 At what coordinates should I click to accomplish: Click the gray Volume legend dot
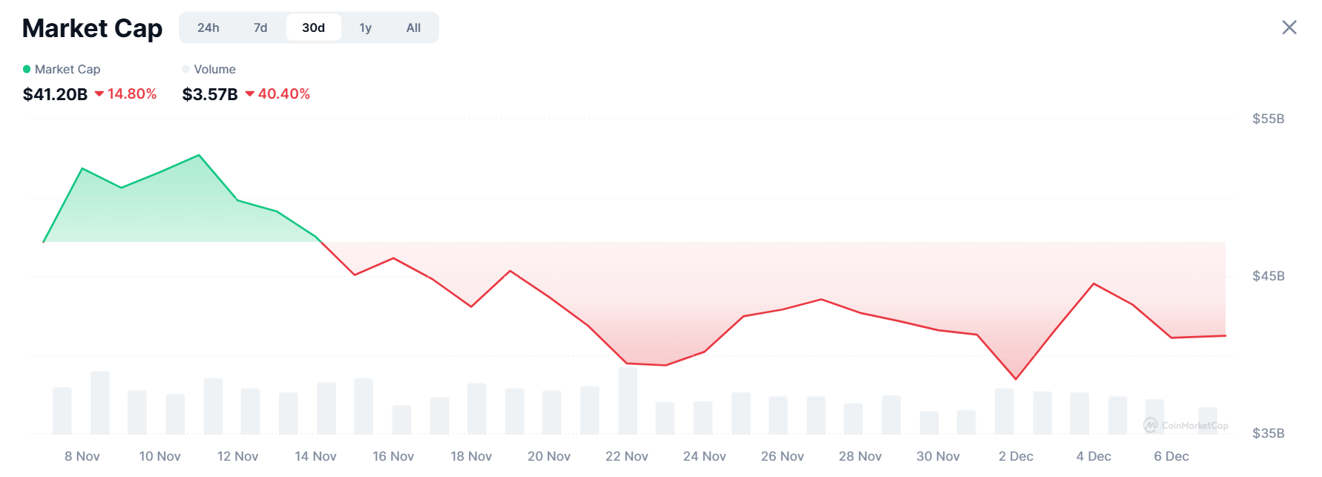coord(185,69)
